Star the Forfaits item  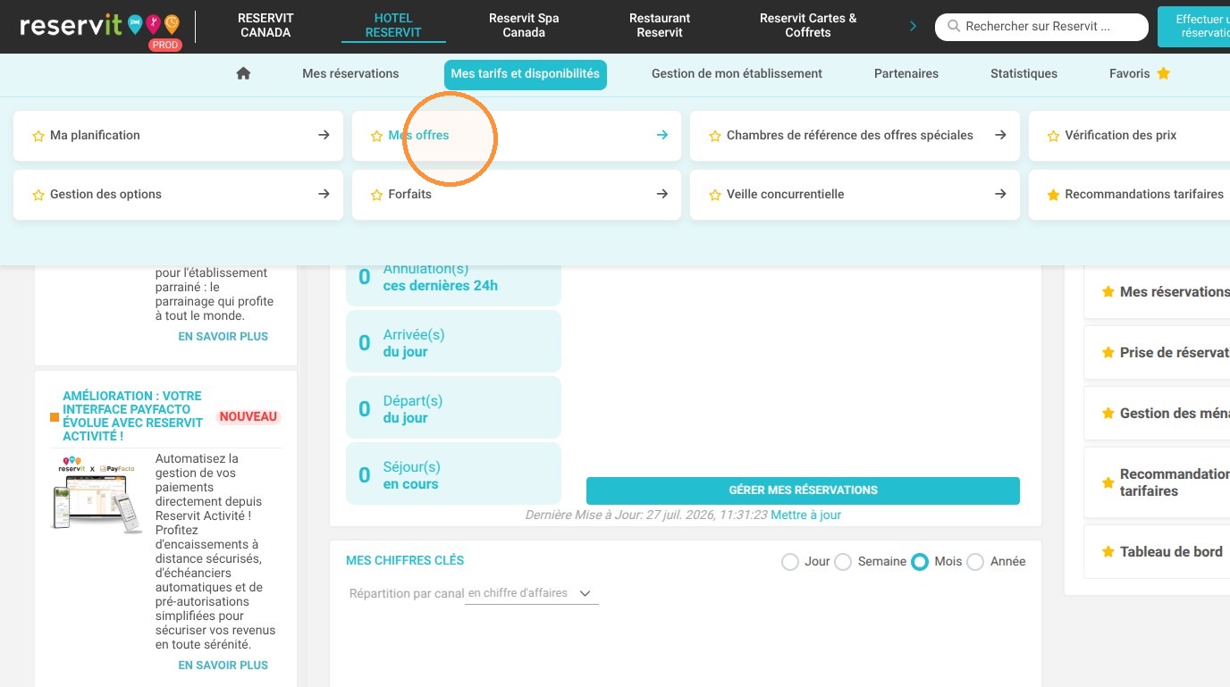[x=376, y=195]
